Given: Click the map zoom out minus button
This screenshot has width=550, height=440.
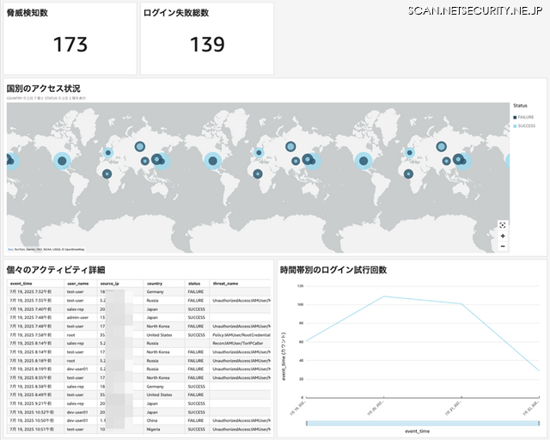Looking at the screenshot, I should click(502, 246).
